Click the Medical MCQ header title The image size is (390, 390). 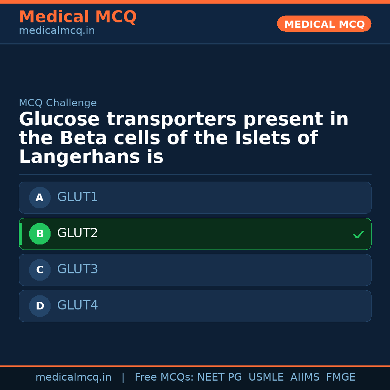pyautogui.click(x=78, y=17)
